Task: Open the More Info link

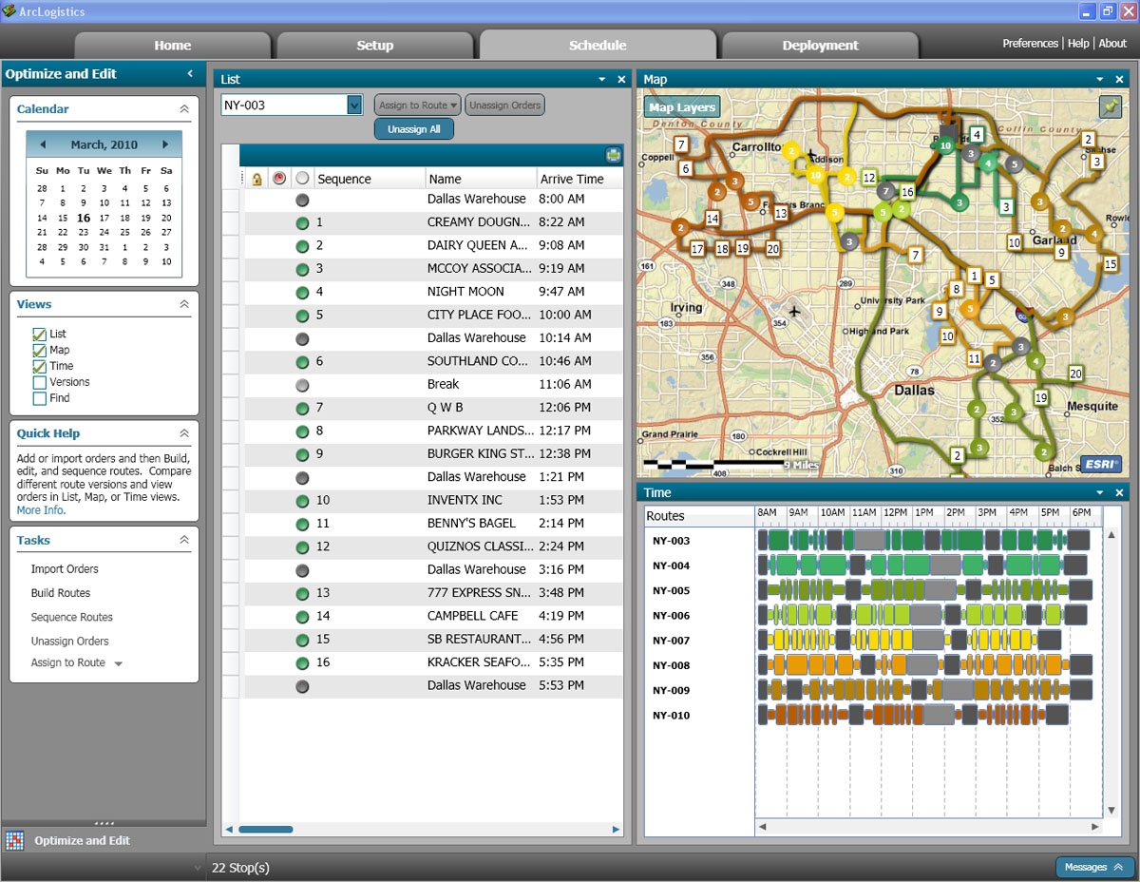Action: click(x=41, y=510)
